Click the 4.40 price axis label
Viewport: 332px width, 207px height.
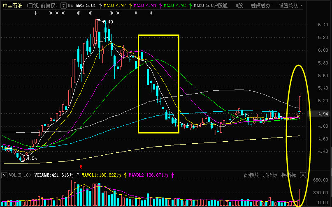pyautogui.click(x=323, y=151)
